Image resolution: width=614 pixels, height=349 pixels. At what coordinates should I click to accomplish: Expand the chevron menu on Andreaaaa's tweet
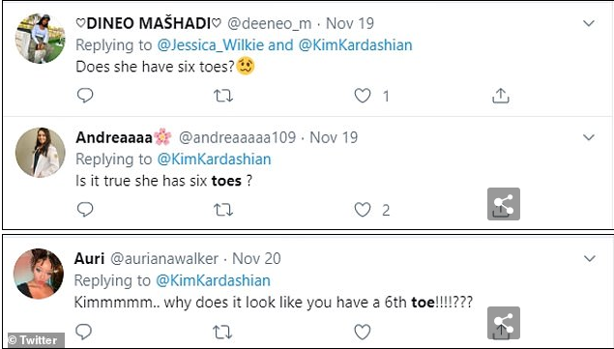[589, 137]
